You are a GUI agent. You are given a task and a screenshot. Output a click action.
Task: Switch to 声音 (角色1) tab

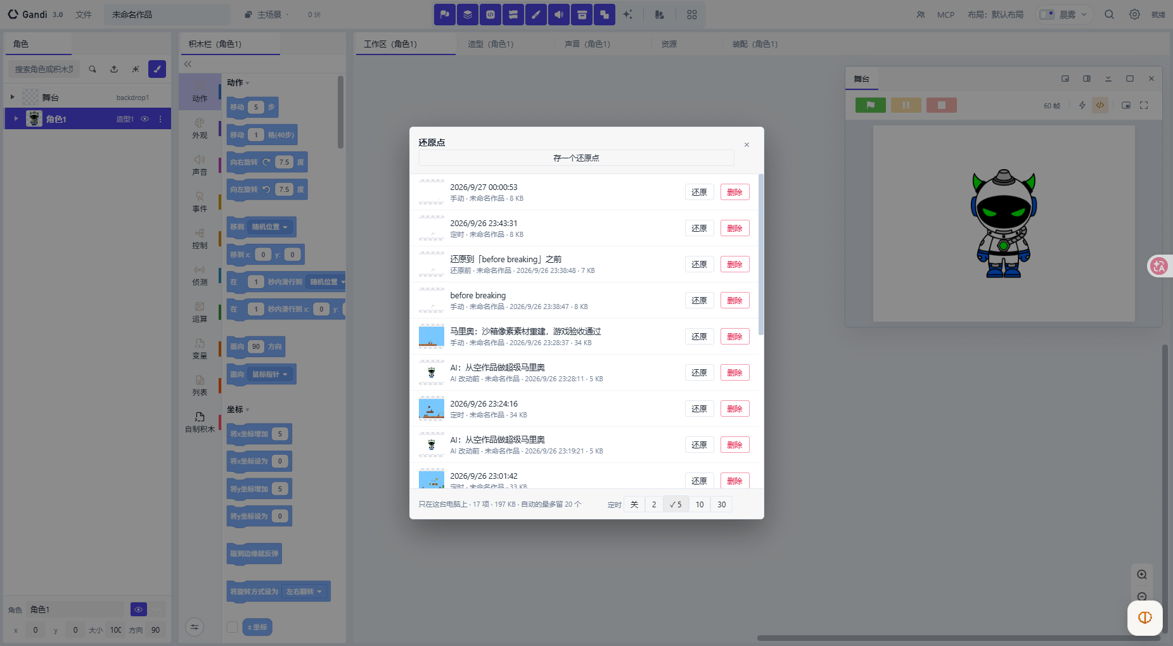pyautogui.click(x=587, y=44)
